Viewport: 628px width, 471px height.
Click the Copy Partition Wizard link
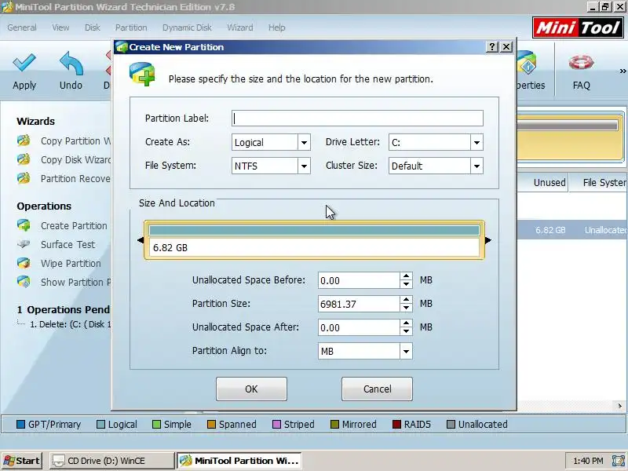pyautogui.click(x=75, y=141)
